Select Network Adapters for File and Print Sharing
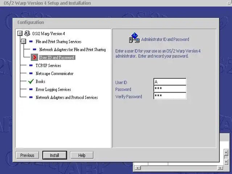The height and width of the screenshot is (174, 232). pyautogui.click(x=72, y=50)
